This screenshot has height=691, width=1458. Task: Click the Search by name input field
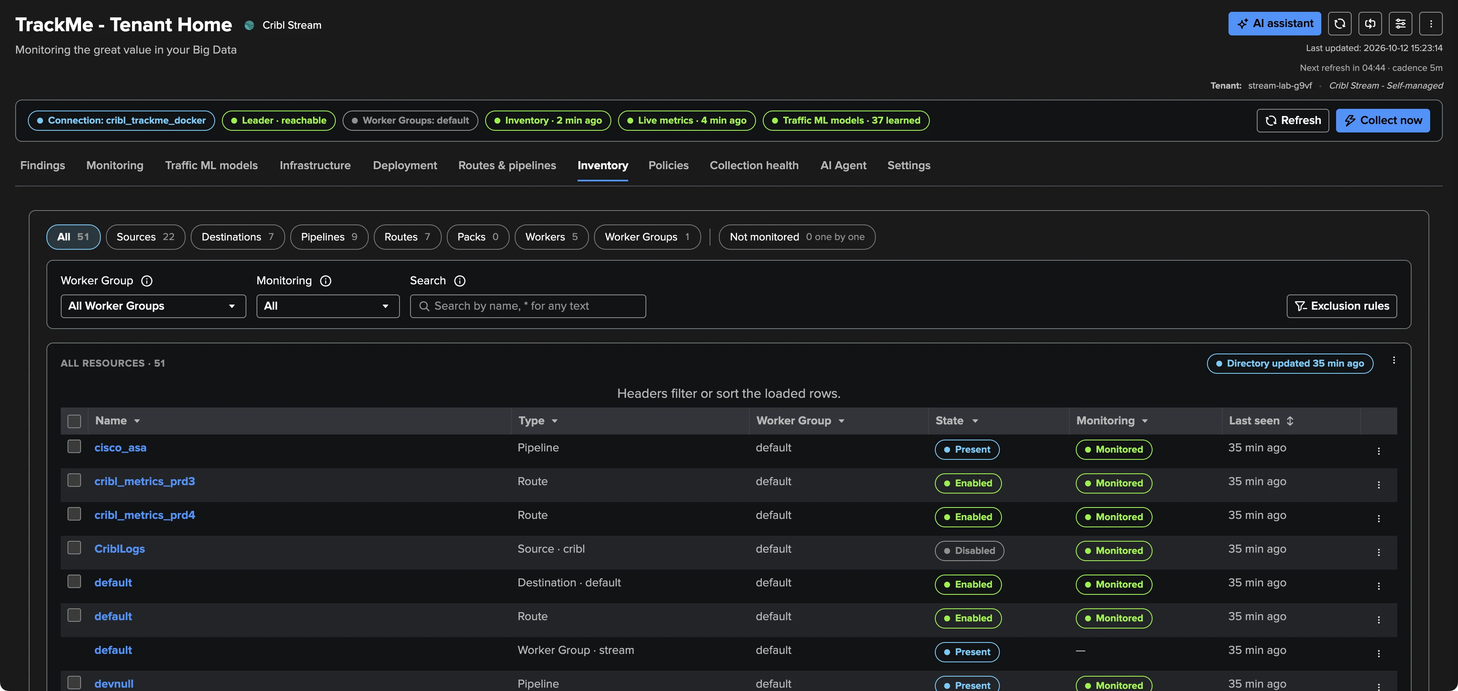527,306
